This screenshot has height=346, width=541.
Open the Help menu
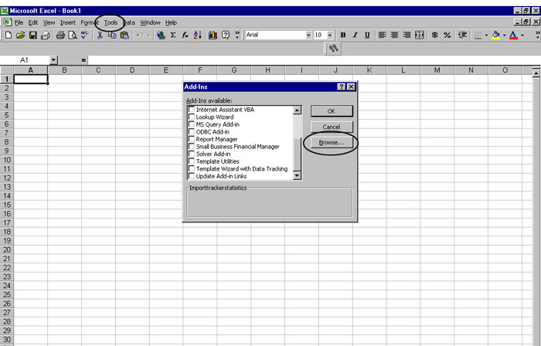(171, 22)
